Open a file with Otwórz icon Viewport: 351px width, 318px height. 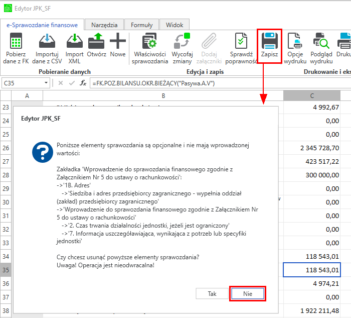tap(96, 42)
